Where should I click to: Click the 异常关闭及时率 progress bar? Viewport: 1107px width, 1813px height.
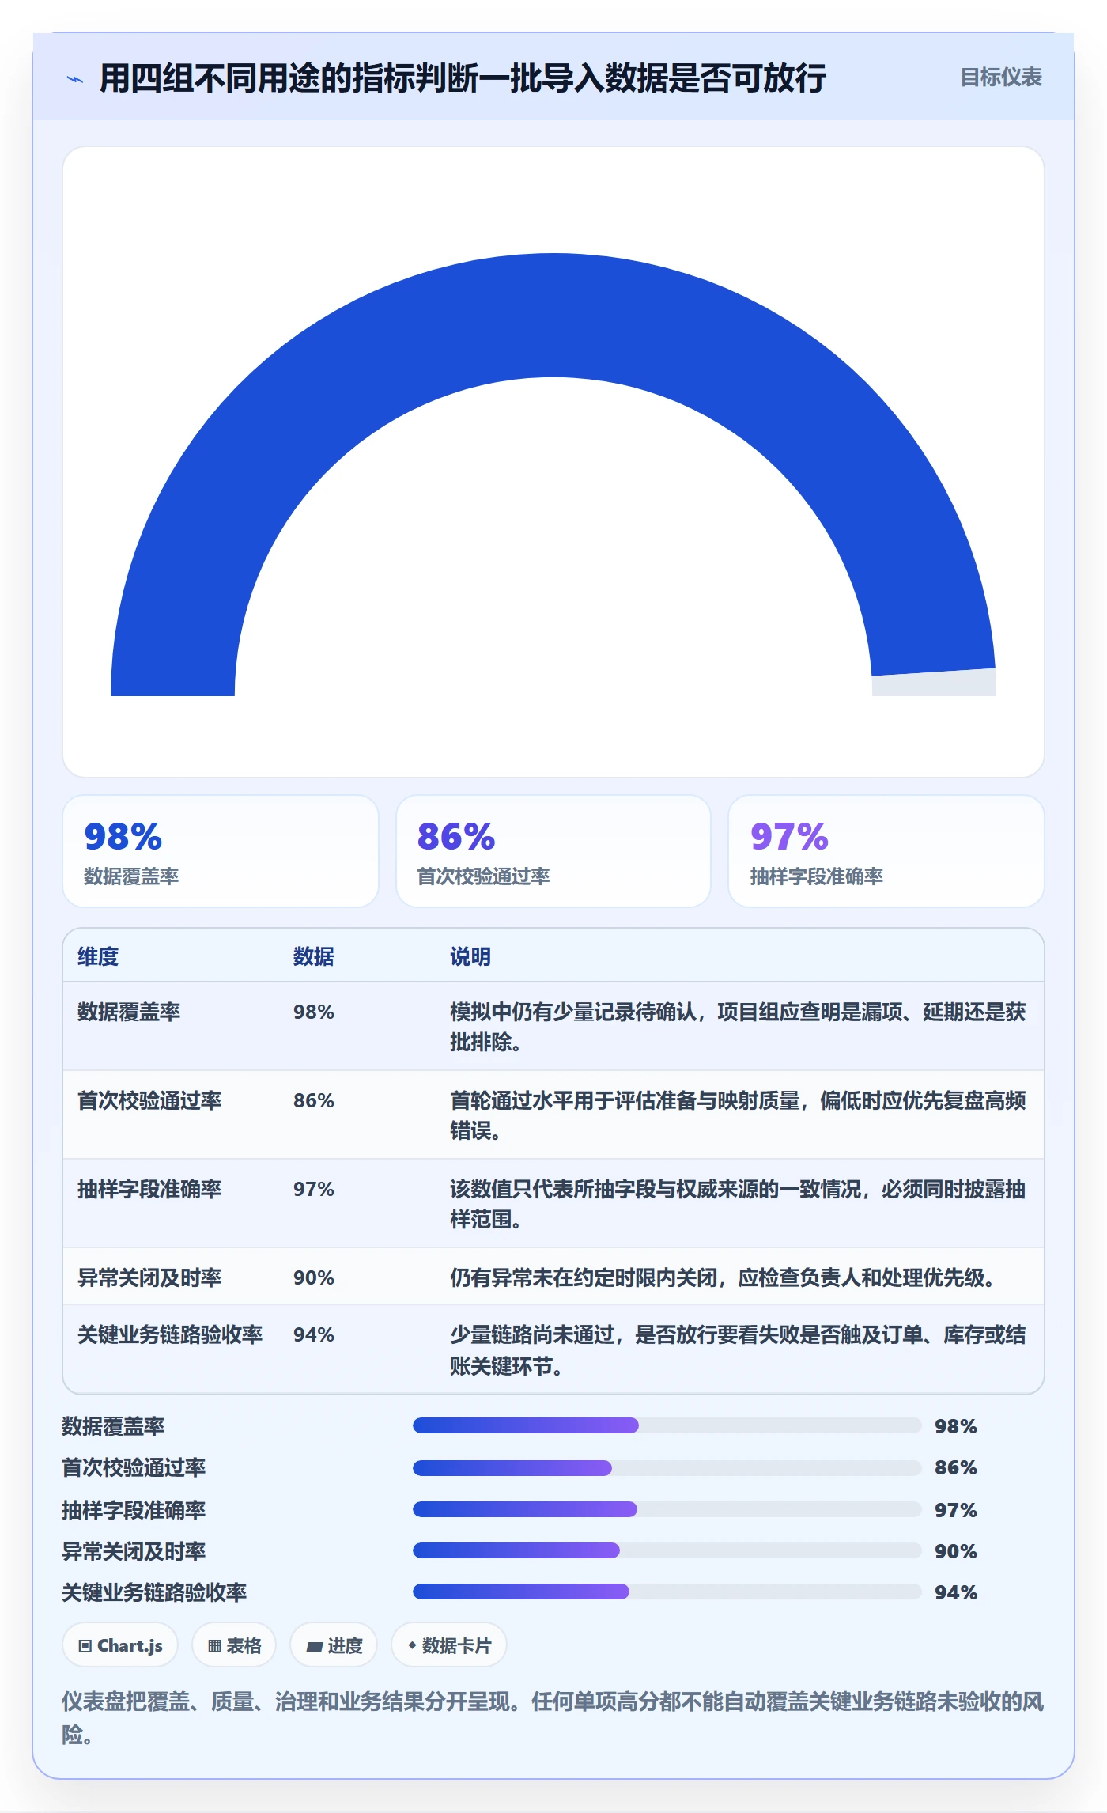[x=667, y=1550]
